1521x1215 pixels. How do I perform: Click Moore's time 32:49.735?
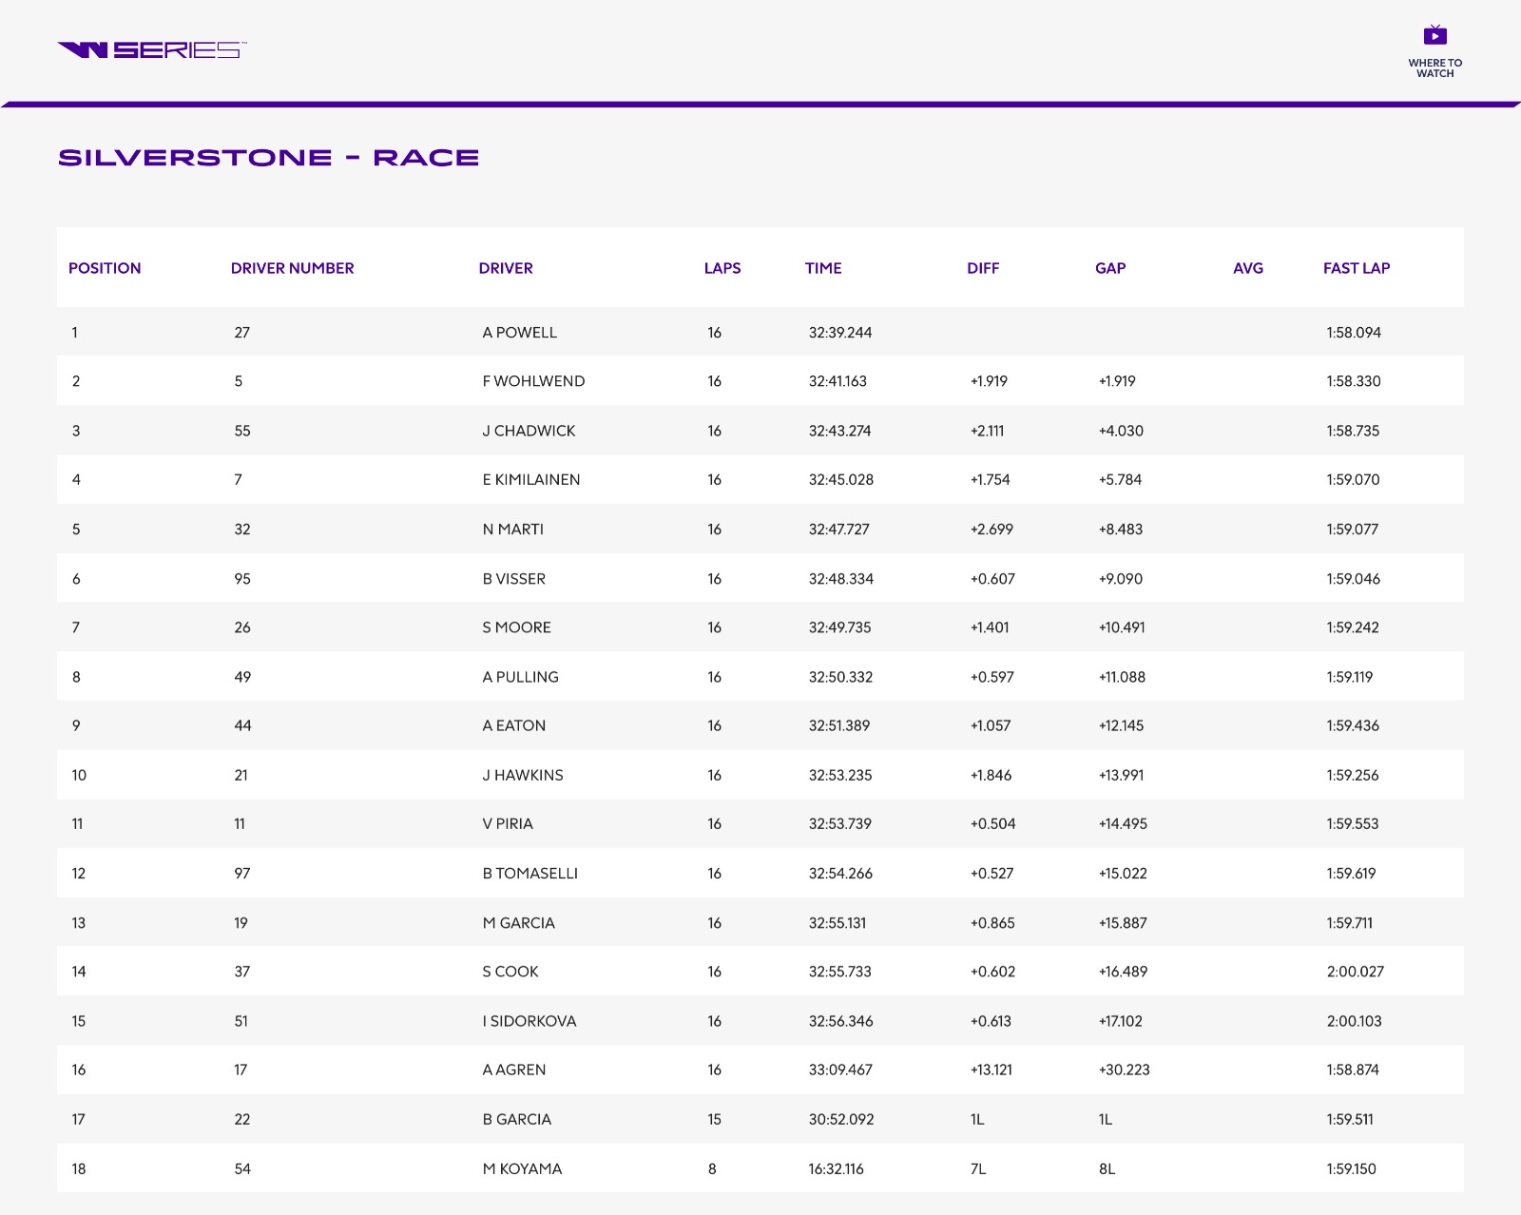(839, 627)
